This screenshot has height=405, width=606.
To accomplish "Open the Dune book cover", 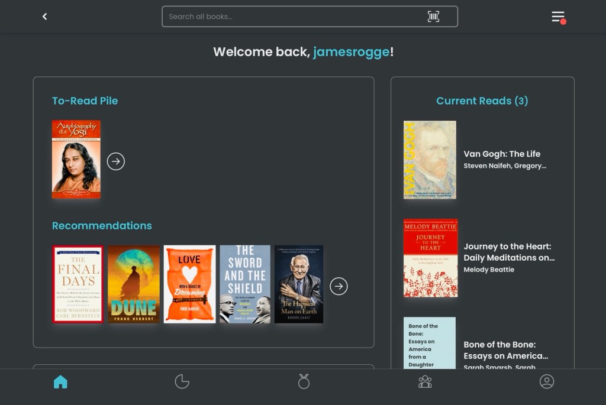I will coord(134,284).
